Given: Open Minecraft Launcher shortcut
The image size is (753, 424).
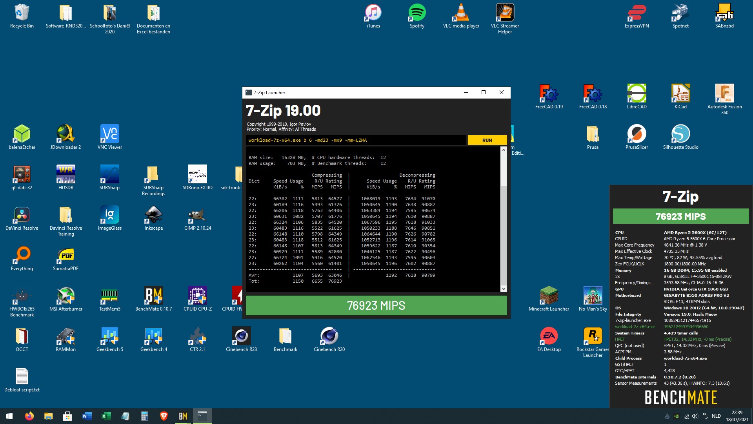Looking at the screenshot, I should [x=549, y=299].
